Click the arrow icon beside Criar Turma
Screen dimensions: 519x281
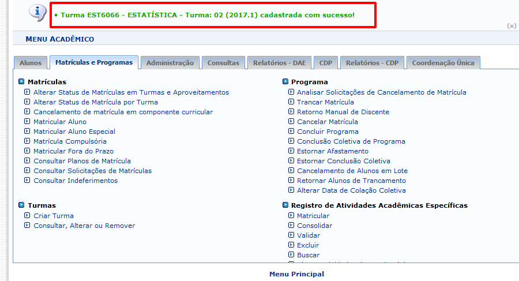click(x=27, y=216)
